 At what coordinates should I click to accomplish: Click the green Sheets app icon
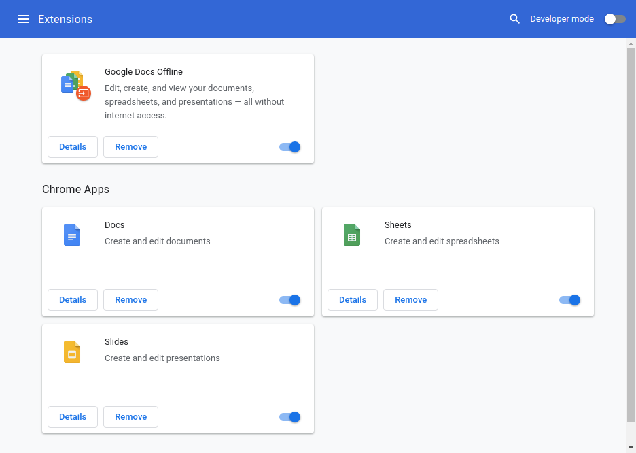tap(352, 235)
